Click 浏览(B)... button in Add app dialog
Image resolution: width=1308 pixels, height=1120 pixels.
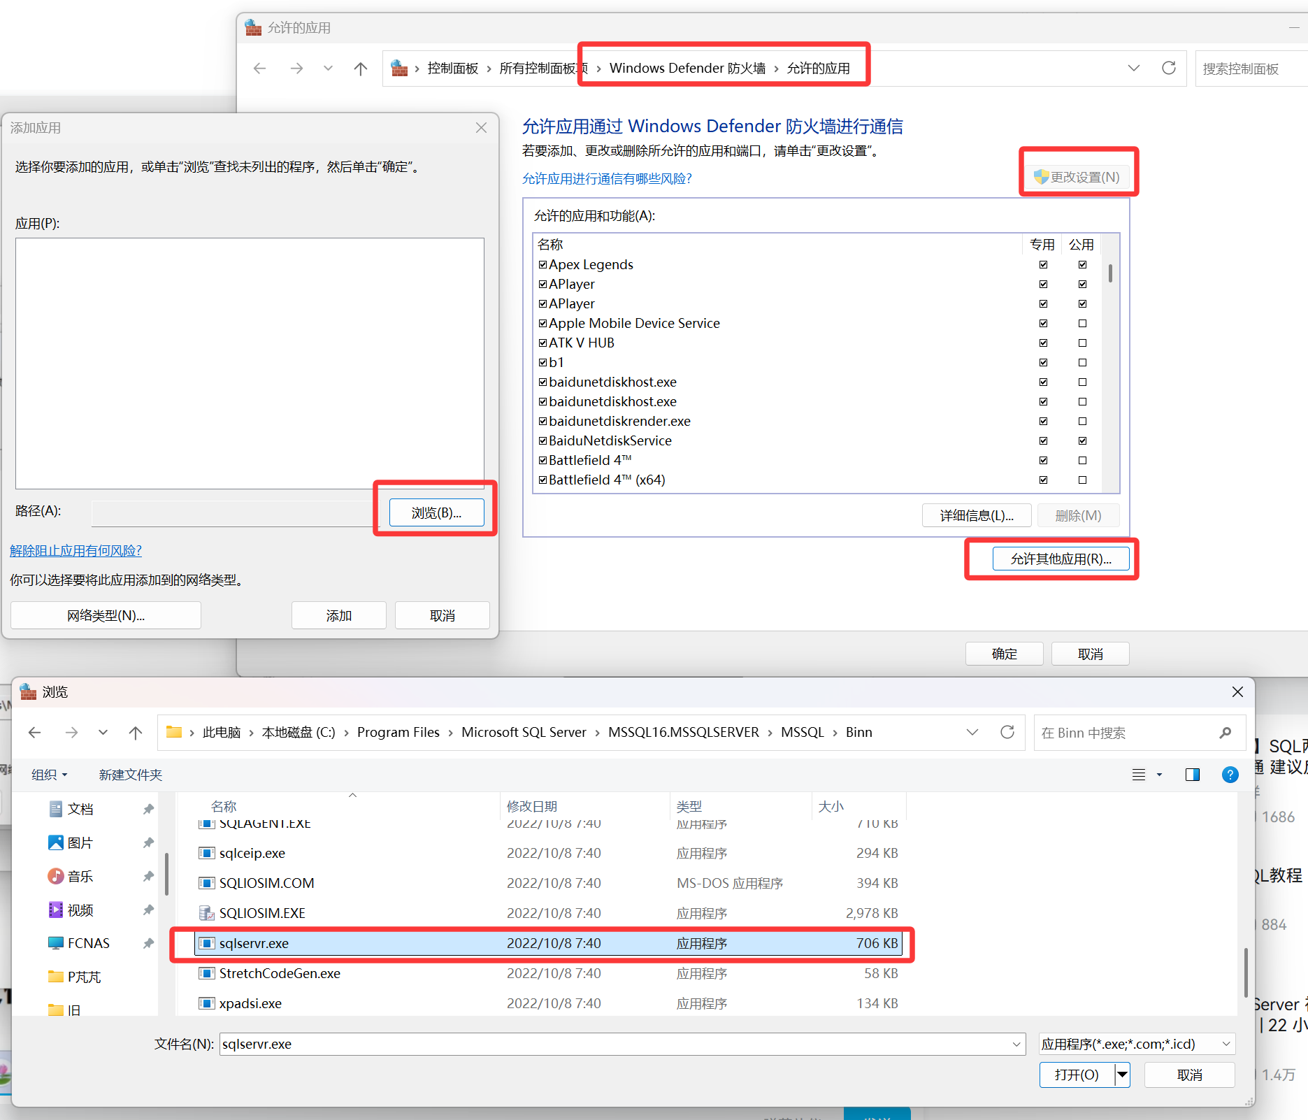(436, 512)
